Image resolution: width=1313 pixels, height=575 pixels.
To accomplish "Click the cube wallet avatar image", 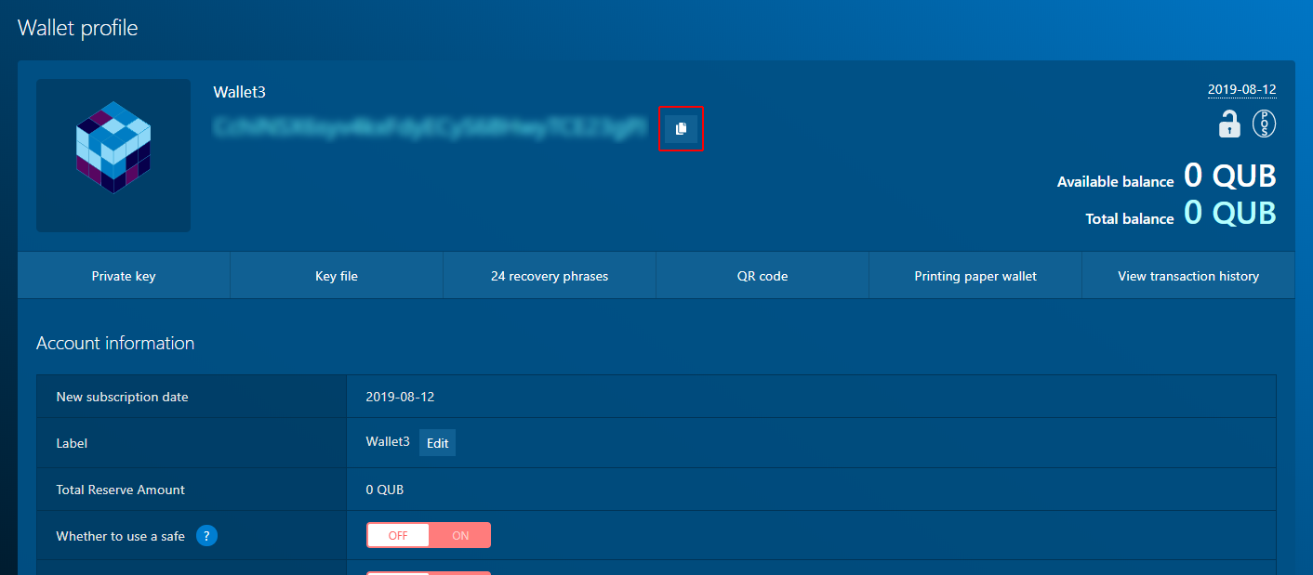I will tap(113, 155).
